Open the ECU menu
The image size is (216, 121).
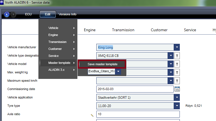[x=28, y=14]
